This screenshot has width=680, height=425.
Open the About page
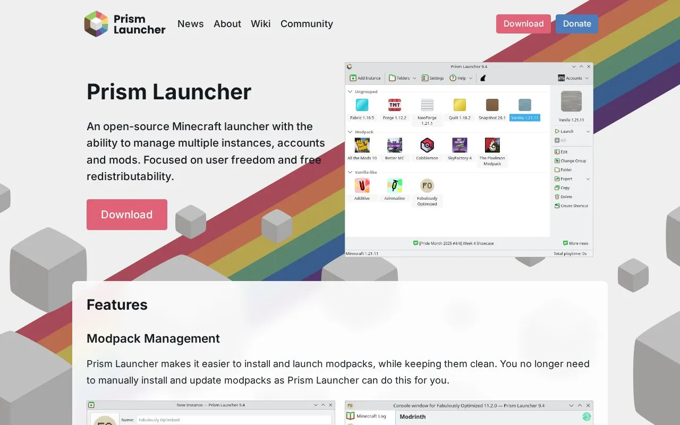(227, 24)
